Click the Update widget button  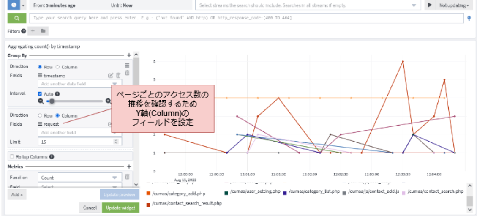pos(120,208)
